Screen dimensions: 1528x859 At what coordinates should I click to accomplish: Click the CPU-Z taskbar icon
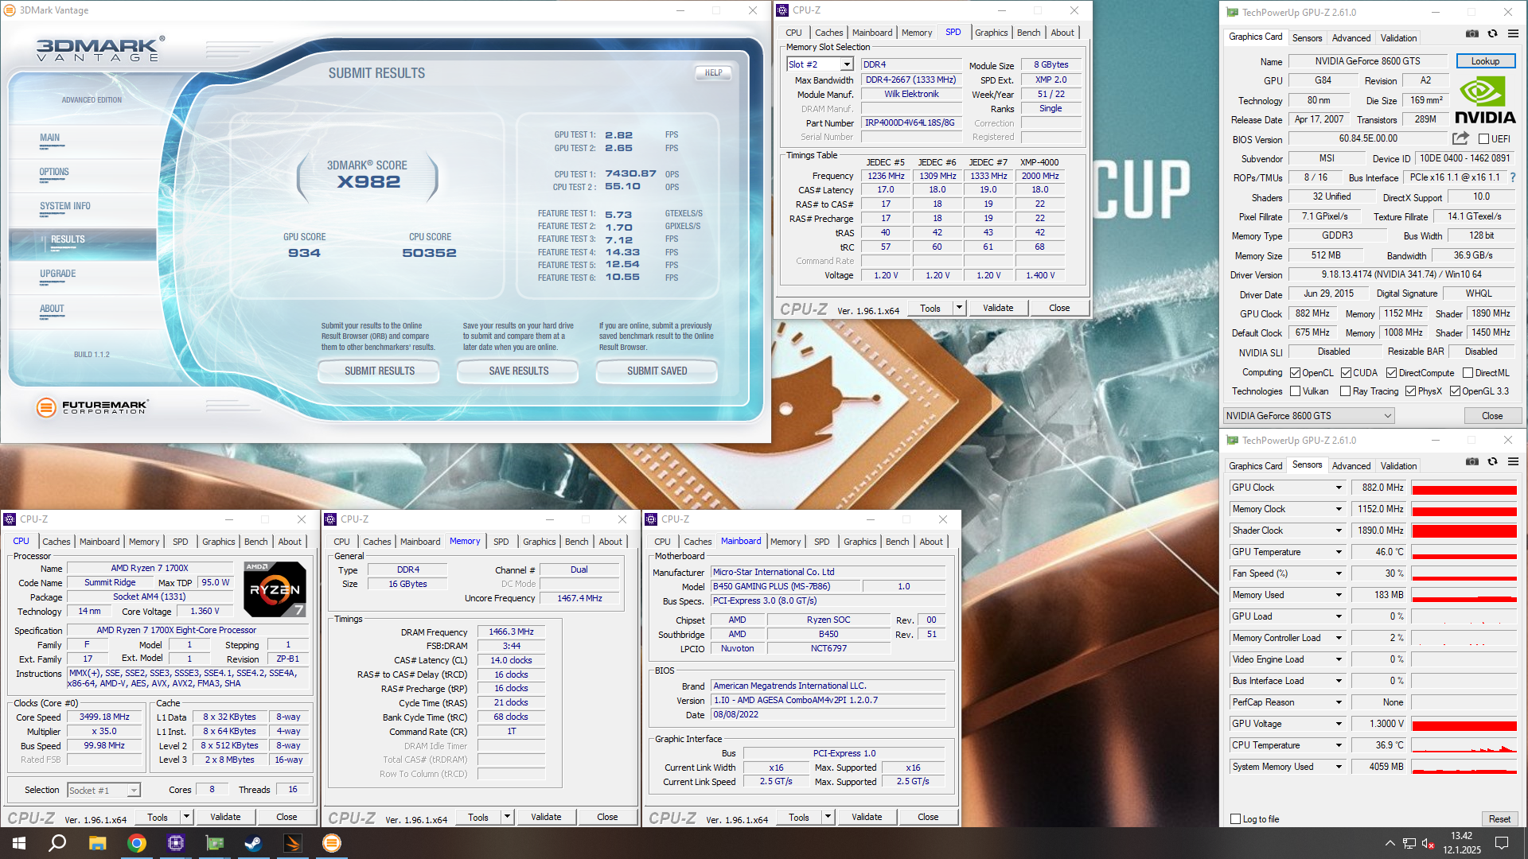pos(176,843)
